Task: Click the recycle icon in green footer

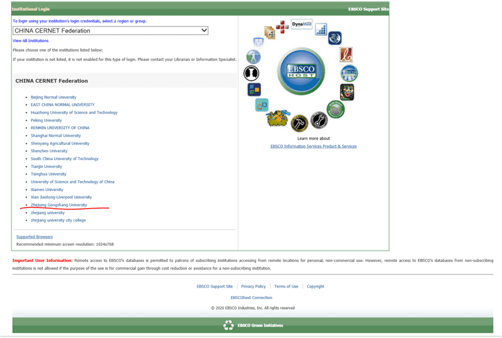Action: point(228,325)
